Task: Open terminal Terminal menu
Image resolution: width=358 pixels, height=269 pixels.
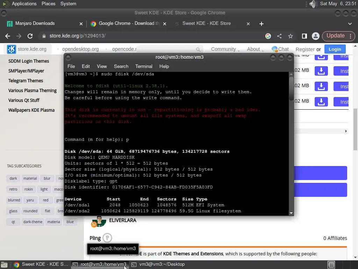Action: pos(144,66)
